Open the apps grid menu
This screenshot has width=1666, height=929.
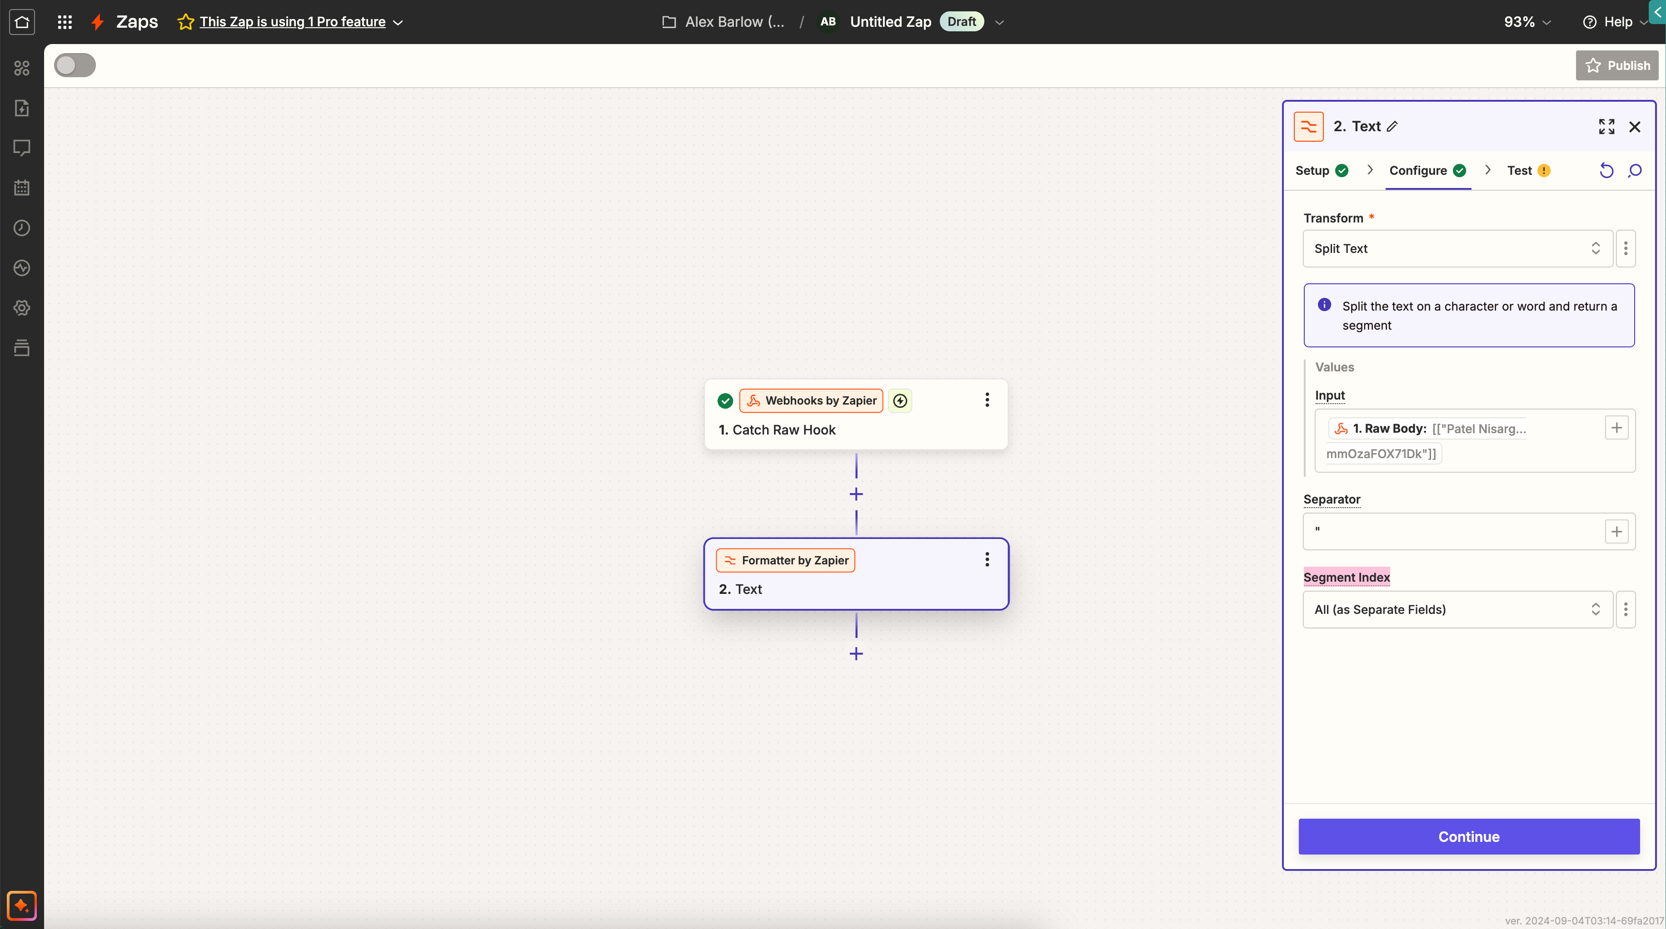tap(65, 22)
